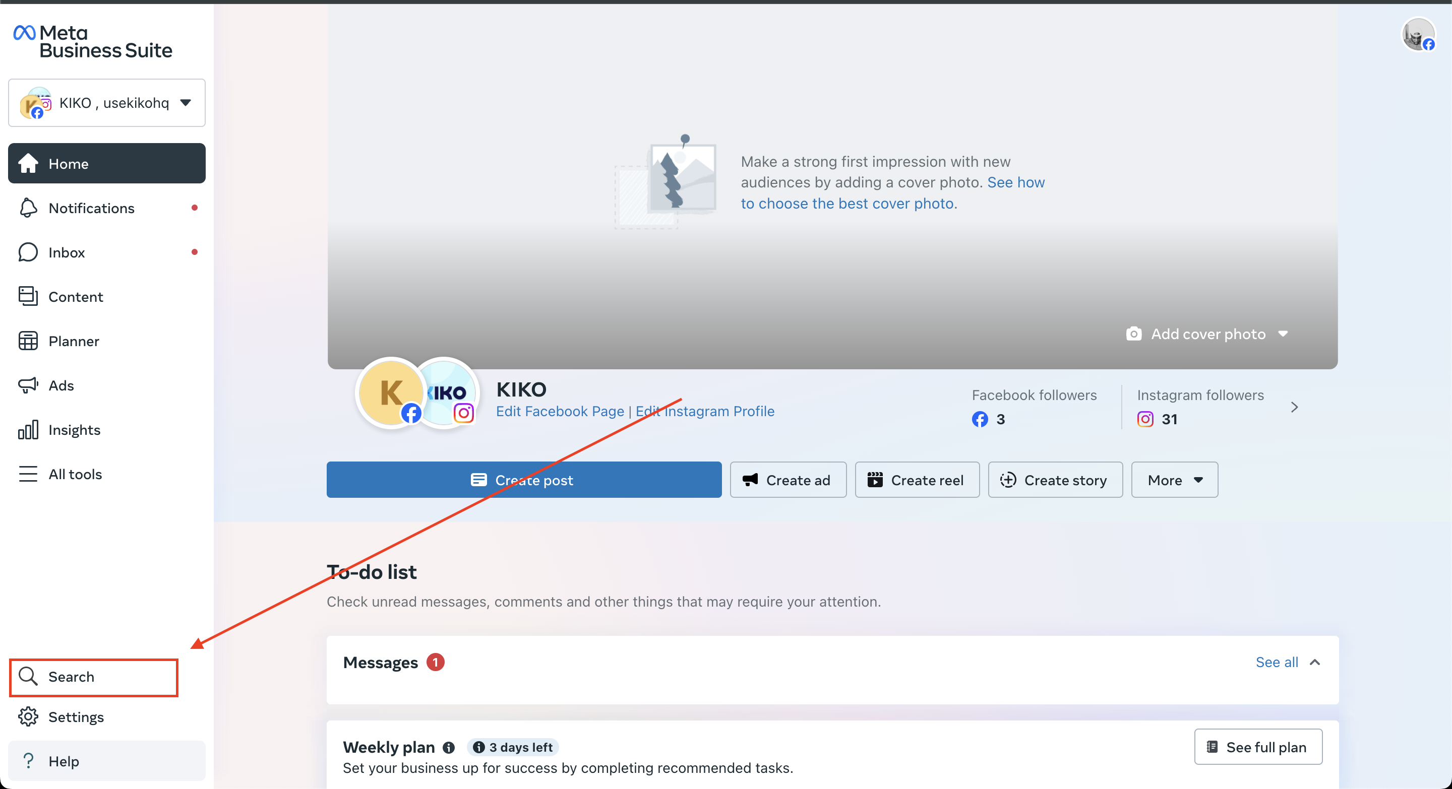Viewport: 1452px width, 789px height.
Task: Click the Insights bar chart icon
Action: pyautogui.click(x=28, y=430)
